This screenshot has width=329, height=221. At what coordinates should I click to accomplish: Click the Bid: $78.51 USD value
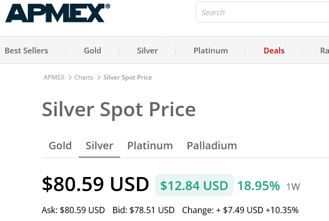143,211
